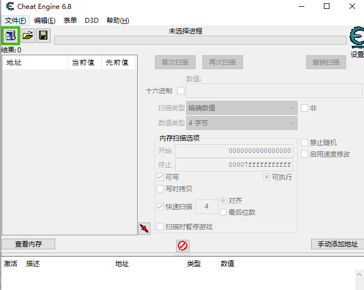Viewport: 364px width, 290px height.
Task: Toggle the 十六进制 hex checkbox
Action: 181,90
